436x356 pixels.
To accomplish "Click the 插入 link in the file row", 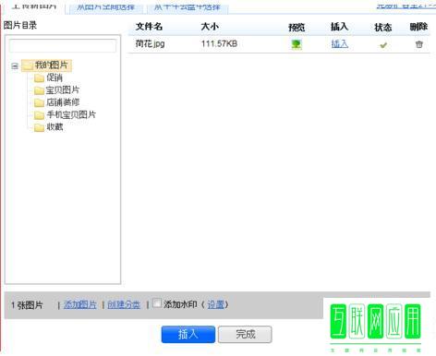I will coord(340,44).
